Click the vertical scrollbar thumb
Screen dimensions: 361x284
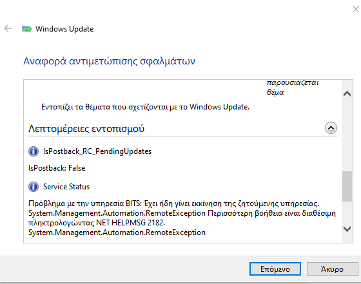coord(347,186)
